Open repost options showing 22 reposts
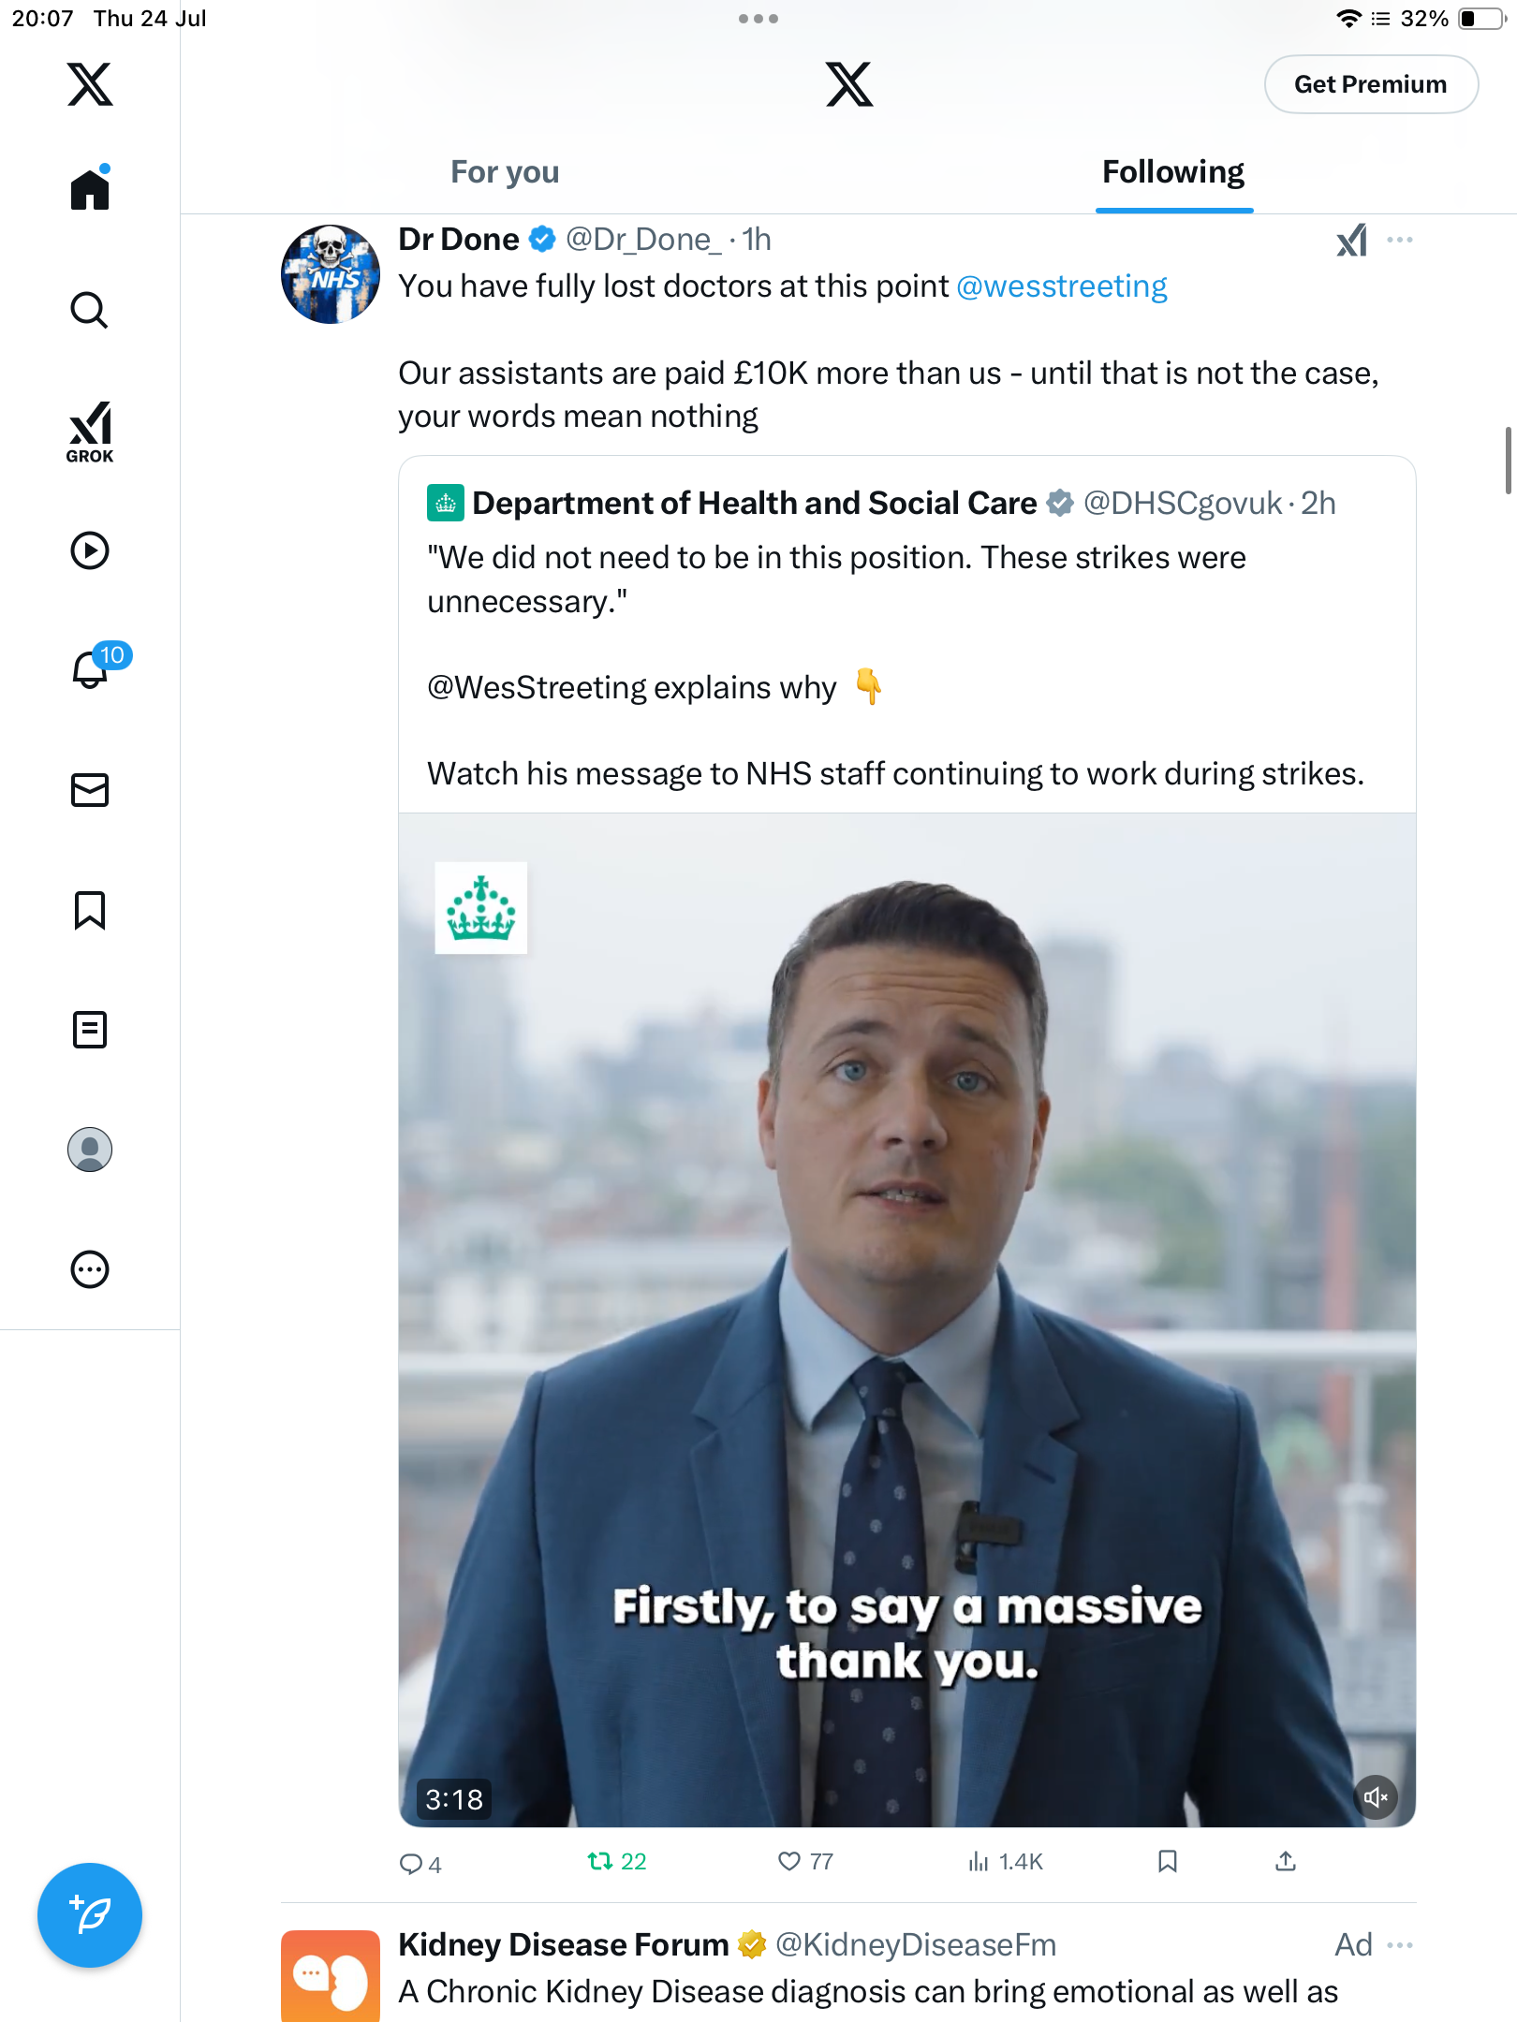This screenshot has width=1517, height=2022. click(616, 1861)
